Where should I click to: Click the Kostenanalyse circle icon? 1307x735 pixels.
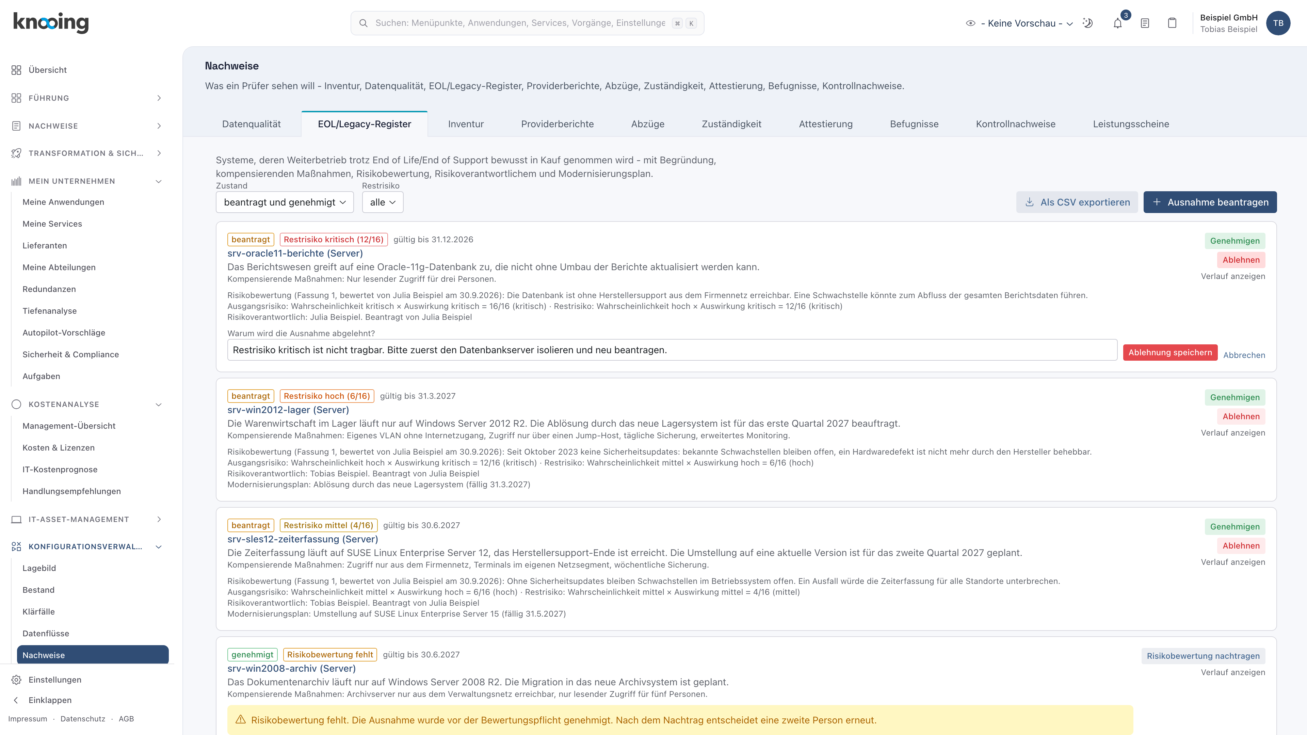[x=16, y=404]
